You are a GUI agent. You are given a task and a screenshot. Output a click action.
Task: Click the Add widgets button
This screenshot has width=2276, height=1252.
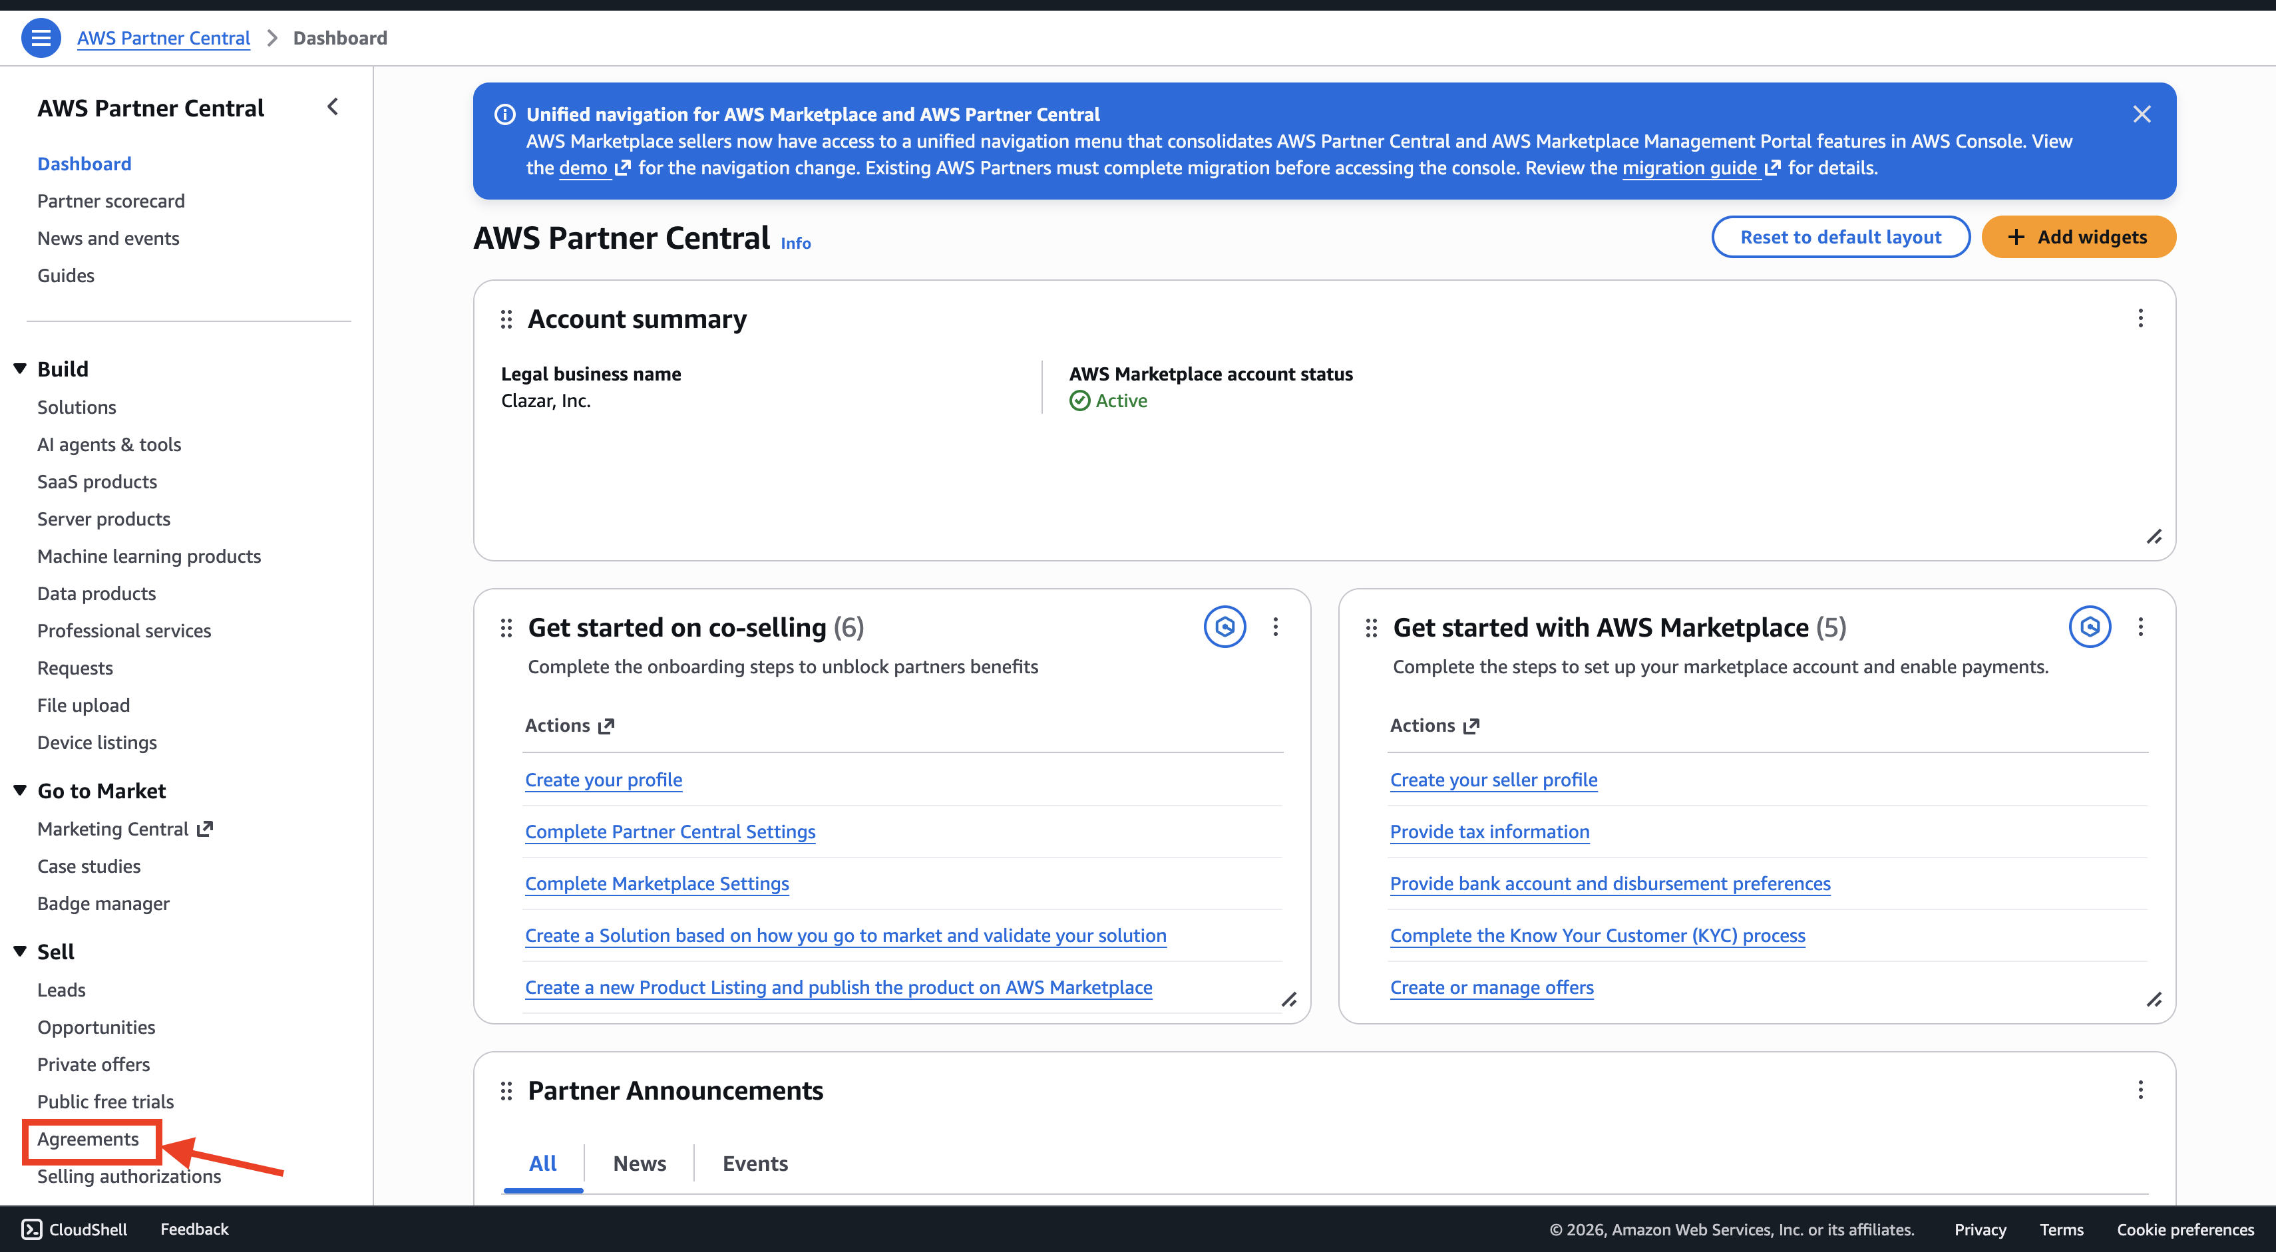[x=2078, y=237]
